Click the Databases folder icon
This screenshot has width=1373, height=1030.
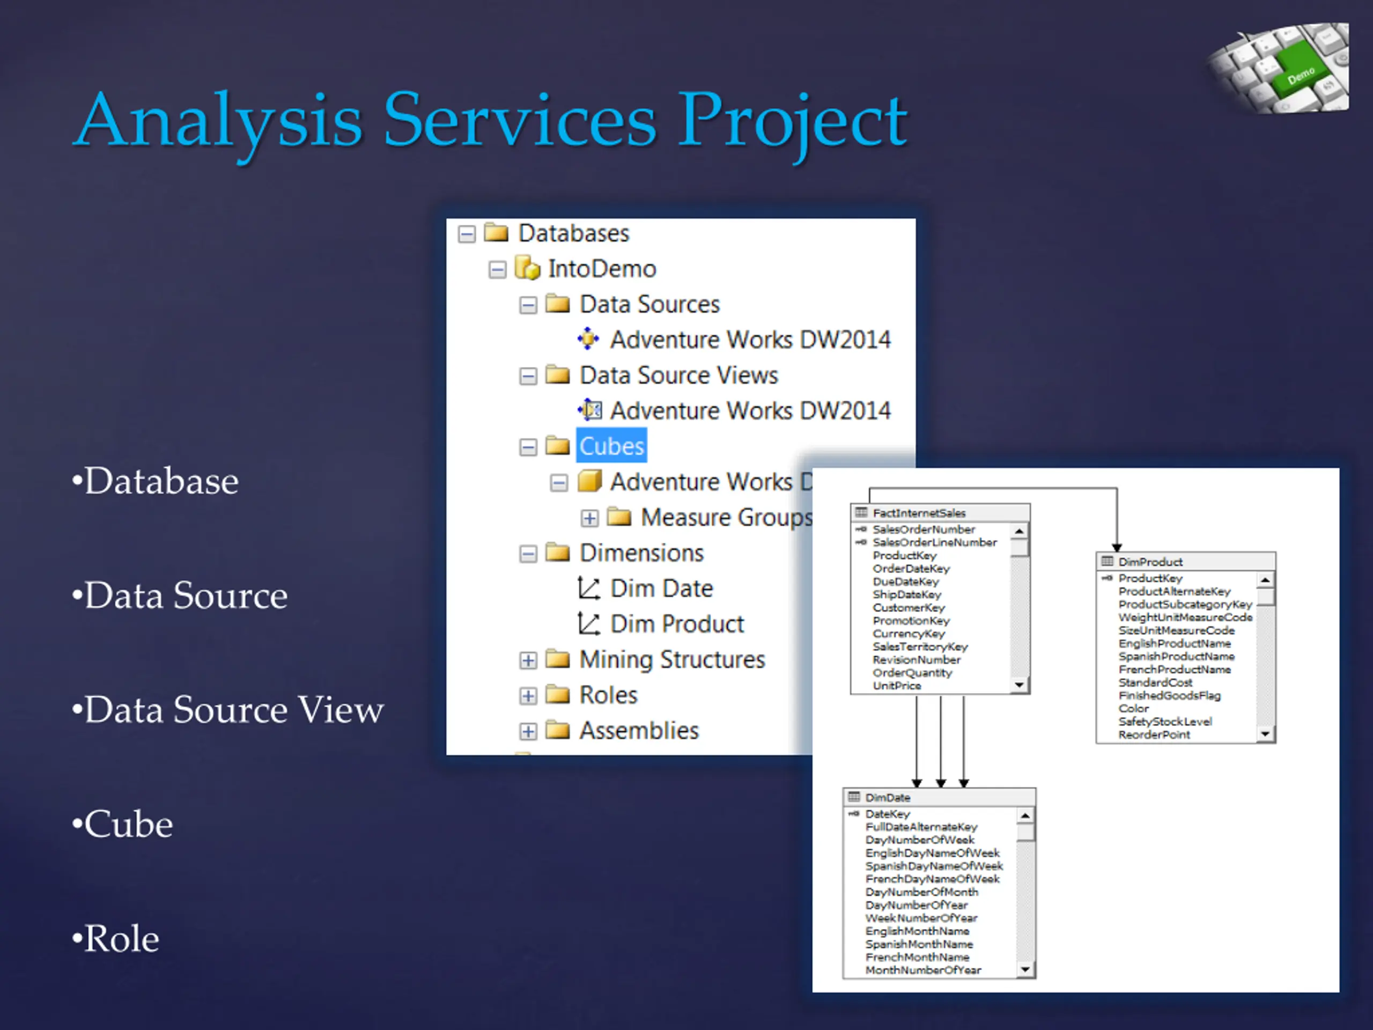point(496,232)
